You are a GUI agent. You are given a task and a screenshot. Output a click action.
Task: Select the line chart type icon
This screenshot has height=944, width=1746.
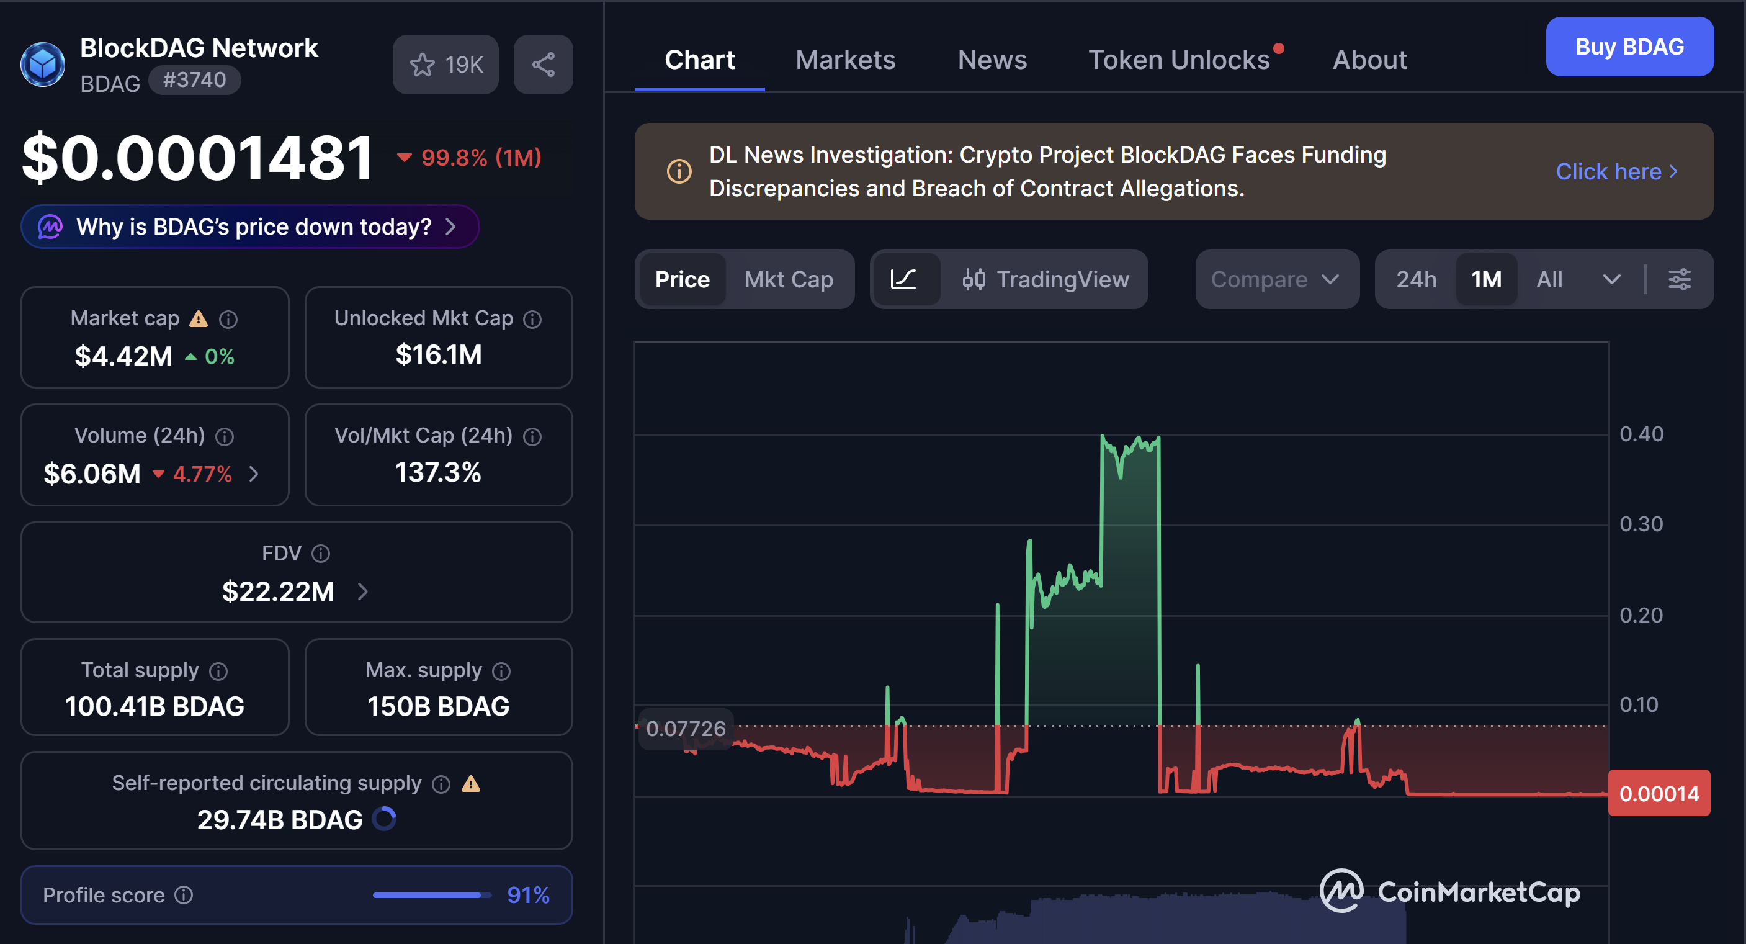click(x=903, y=279)
